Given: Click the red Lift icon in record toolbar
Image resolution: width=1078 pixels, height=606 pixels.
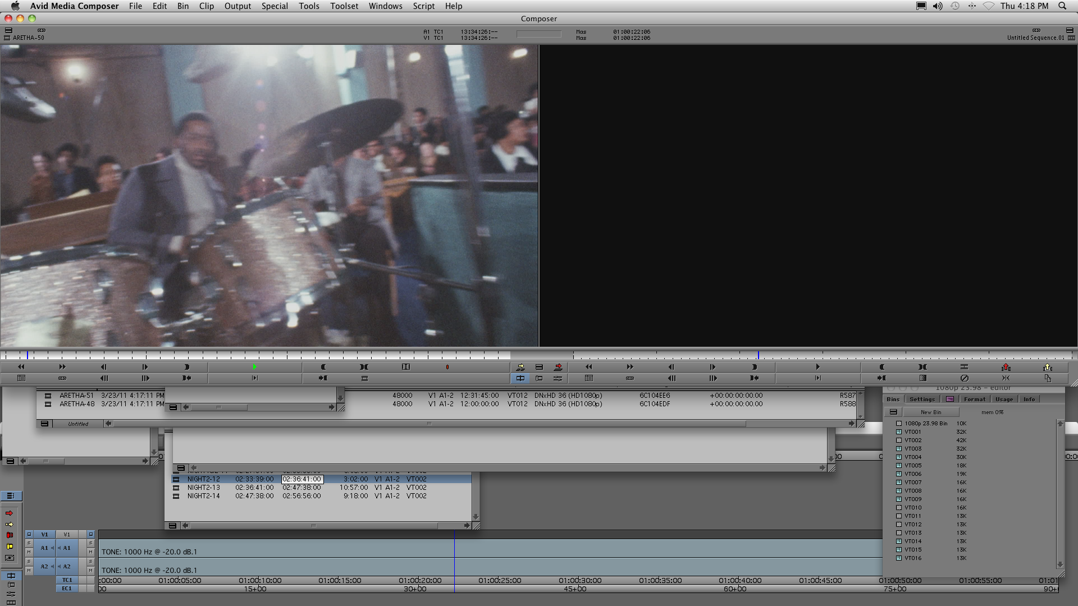Looking at the screenshot, I should 1006,367.
